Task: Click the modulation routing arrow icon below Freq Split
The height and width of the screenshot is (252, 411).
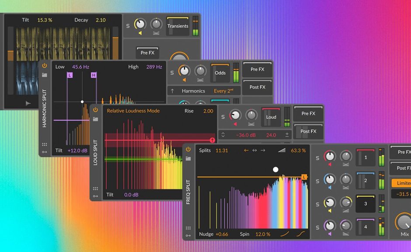Action: coord(188,235)
